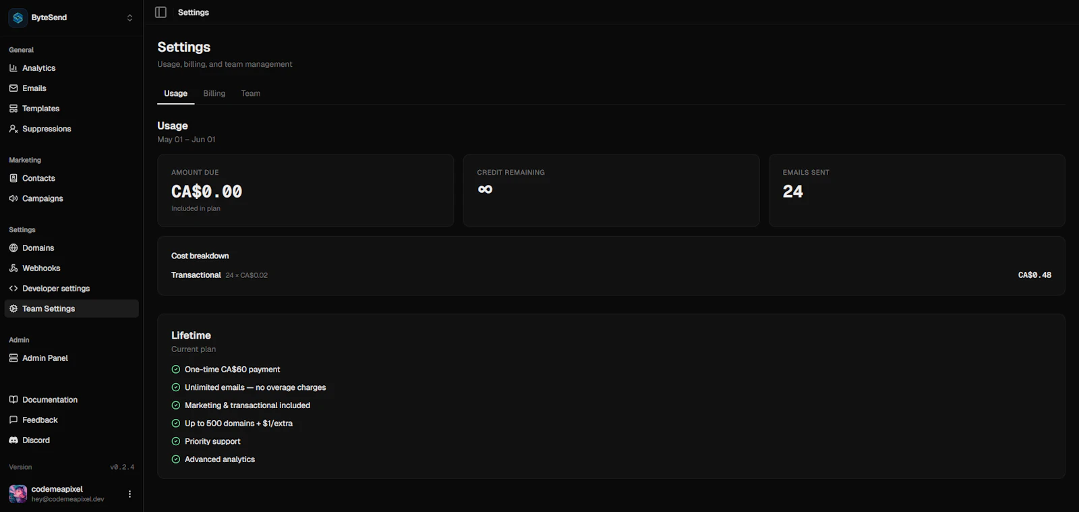Click checkmark beside Marketing & transactional included

[x=176, y=405]
